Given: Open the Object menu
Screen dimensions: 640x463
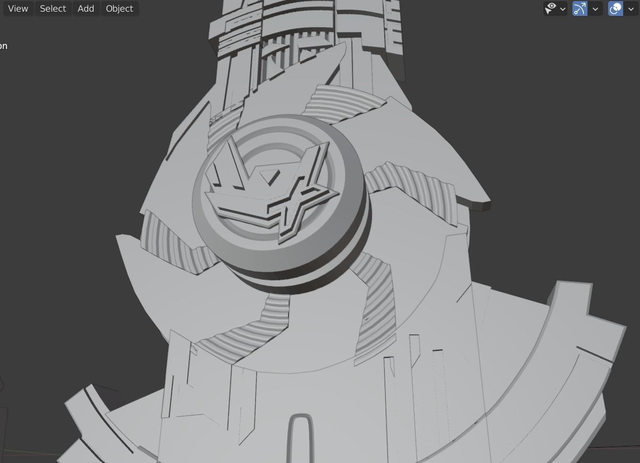Looking at the screenshot, I should (119, 9).
